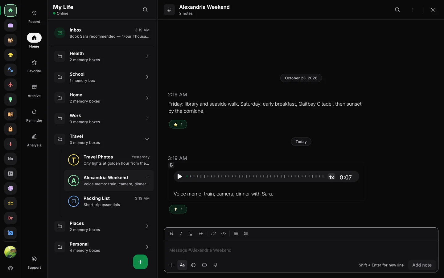The width and height of the screenshot is (444, 278).
Task: Open the graduation cap workspace icon
Action: pyautogui.click(x=10, y=55)
